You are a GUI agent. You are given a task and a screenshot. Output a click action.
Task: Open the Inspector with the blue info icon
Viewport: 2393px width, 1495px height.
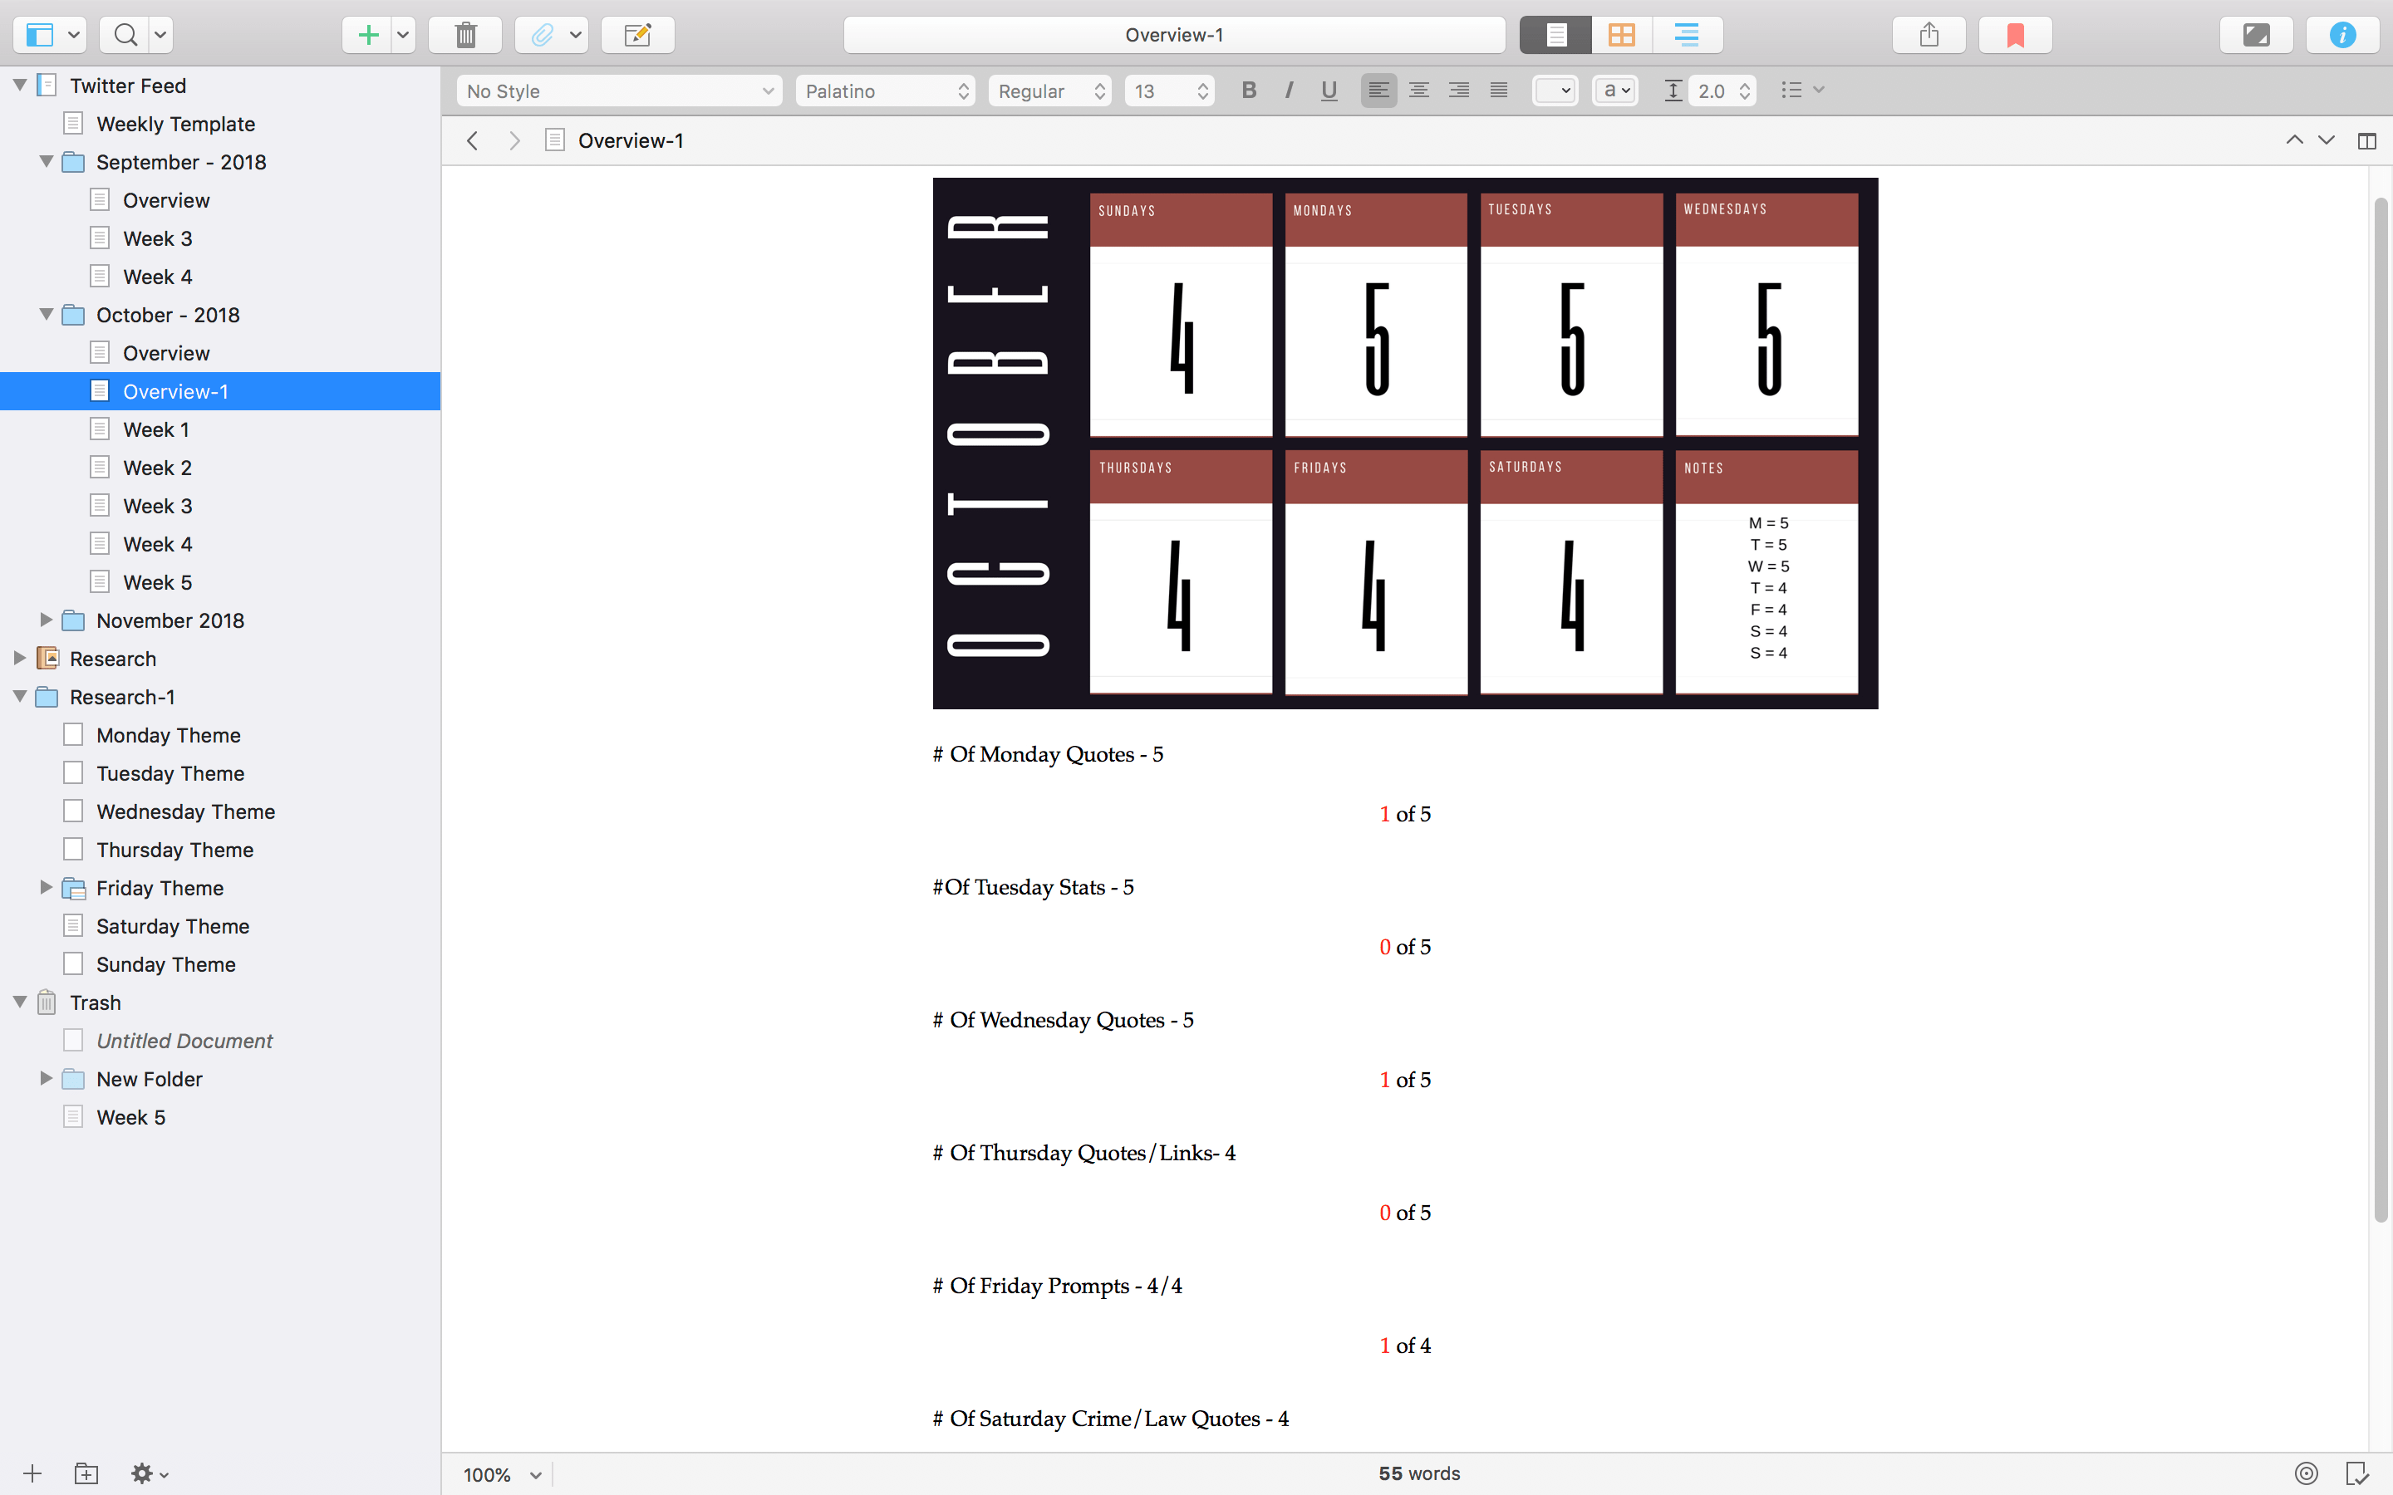tap(2341, 33)
